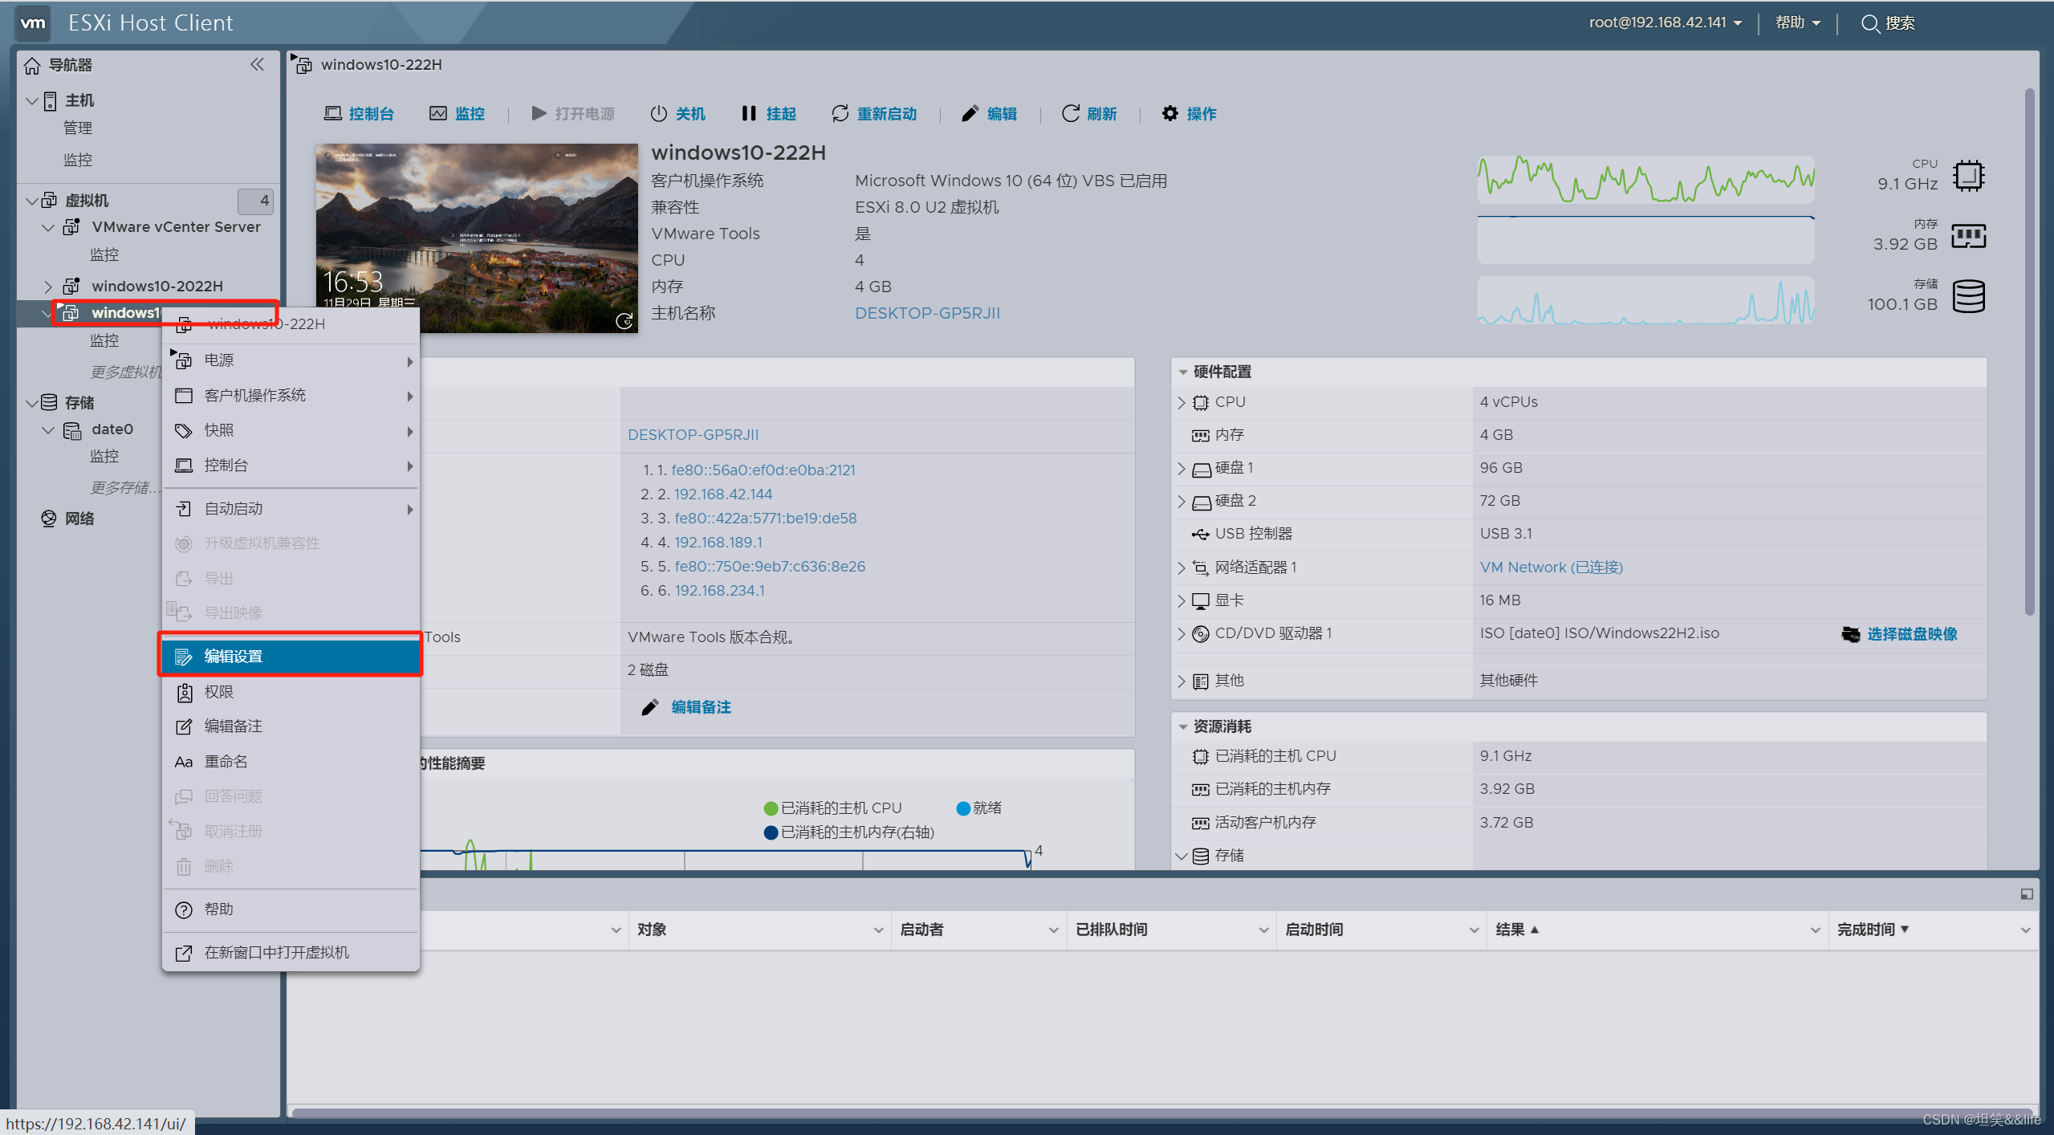The width and height of the screenshot is (2054, 1135).
Task: Choose Edit notes (编辑备注) in context menu
Action: point(291,726)
